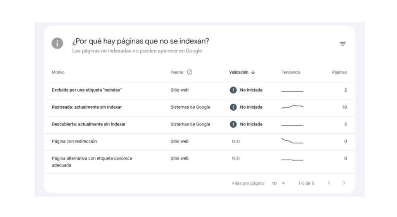Go to the previous page arrow

(329, 183)
